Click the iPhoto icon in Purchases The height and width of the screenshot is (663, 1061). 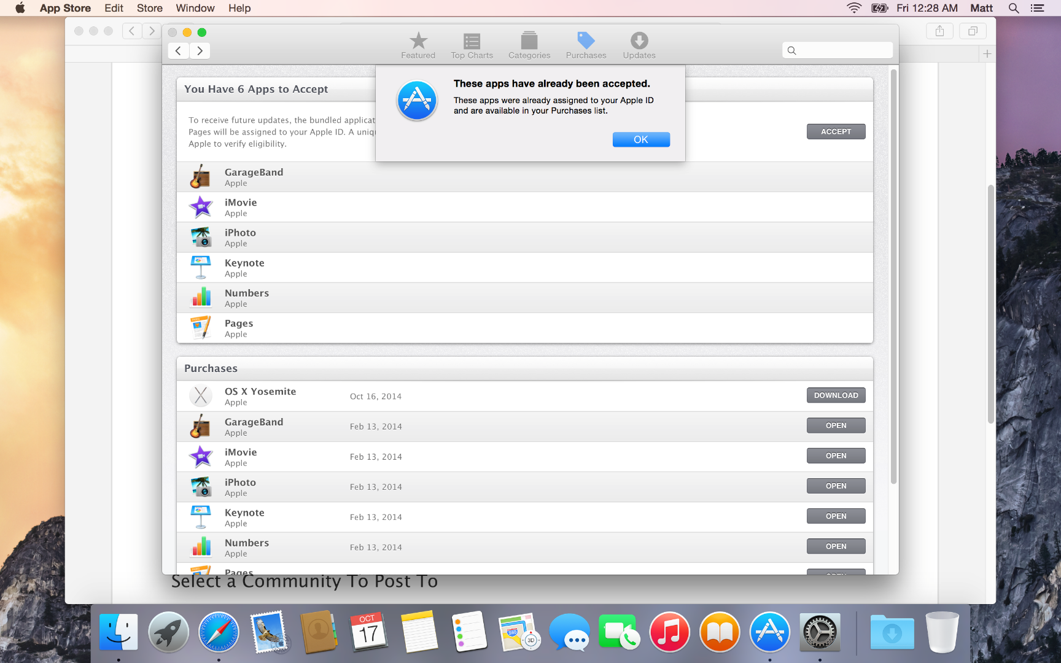point(201,487)
